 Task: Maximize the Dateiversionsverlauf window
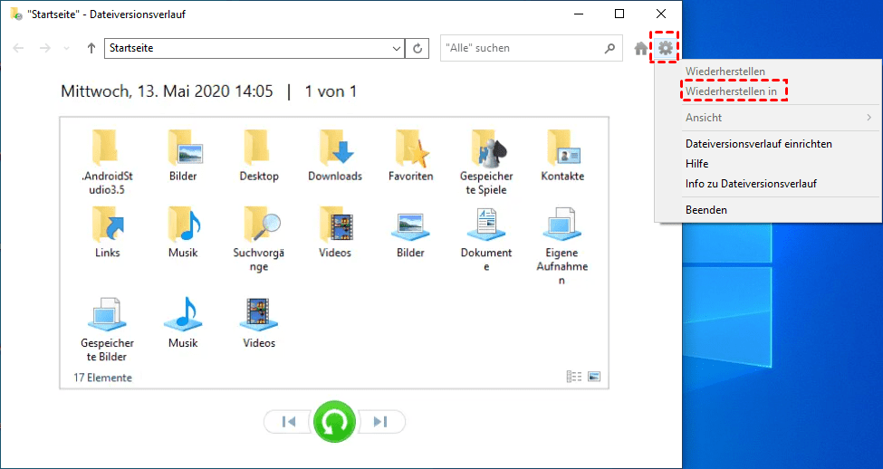[x=619, y=14]
